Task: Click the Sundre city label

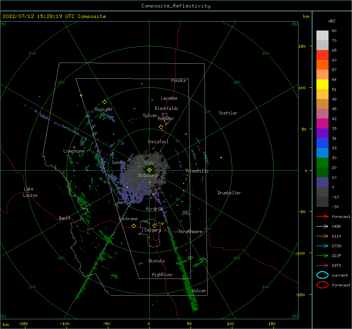Action: (x=119, y=162)
